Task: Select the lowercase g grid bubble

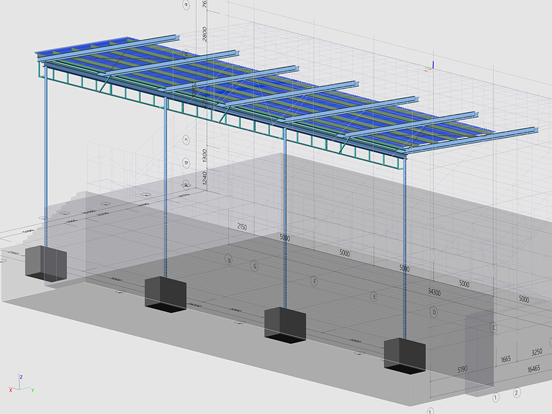Action: click(x=229, y=259)
